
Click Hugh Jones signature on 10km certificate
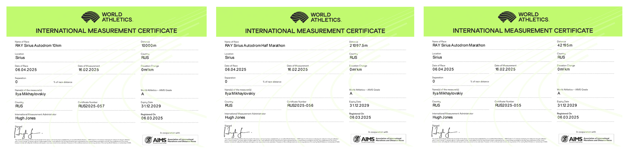point(27,133)
